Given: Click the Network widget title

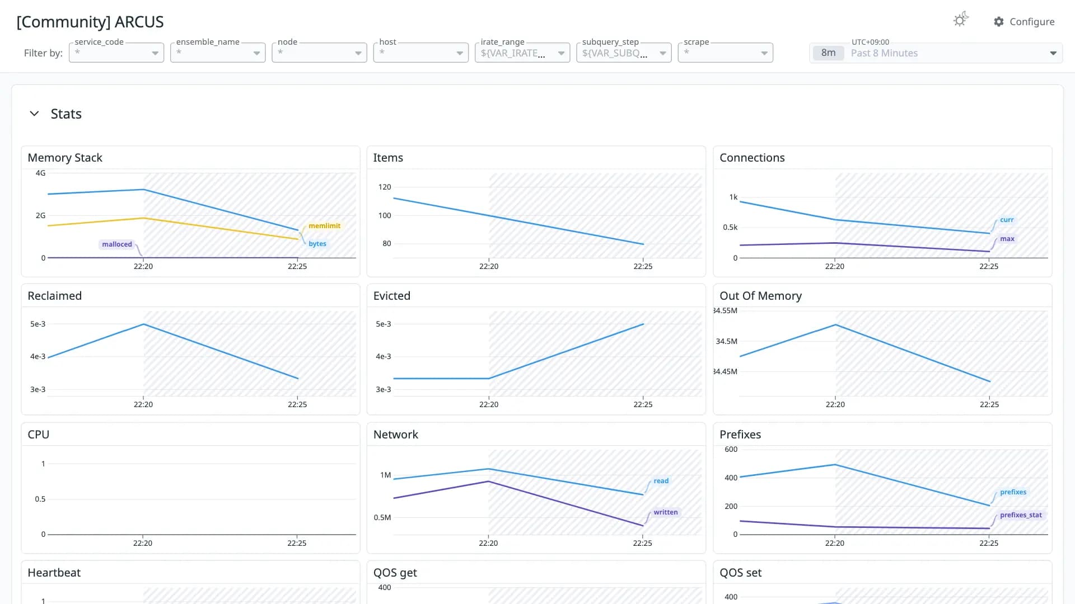Looking at the screenshot, I should point(396,435).
